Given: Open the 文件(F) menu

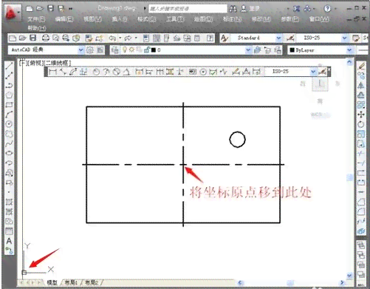Looking at the screenshot, I should [x=36, y=19].
